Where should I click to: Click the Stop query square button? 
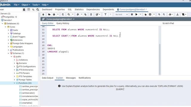click(x=132, y=15)
